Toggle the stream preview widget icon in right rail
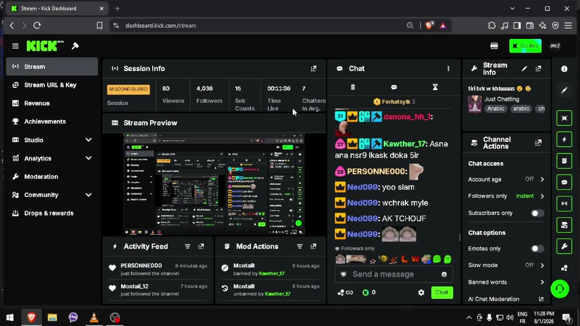 [564, 118]
